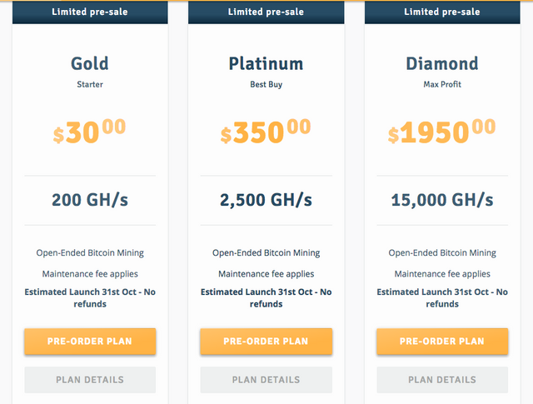Click the $1950.00 price
This screenshot has height=404, width=533.
click(x=441, y=132)
